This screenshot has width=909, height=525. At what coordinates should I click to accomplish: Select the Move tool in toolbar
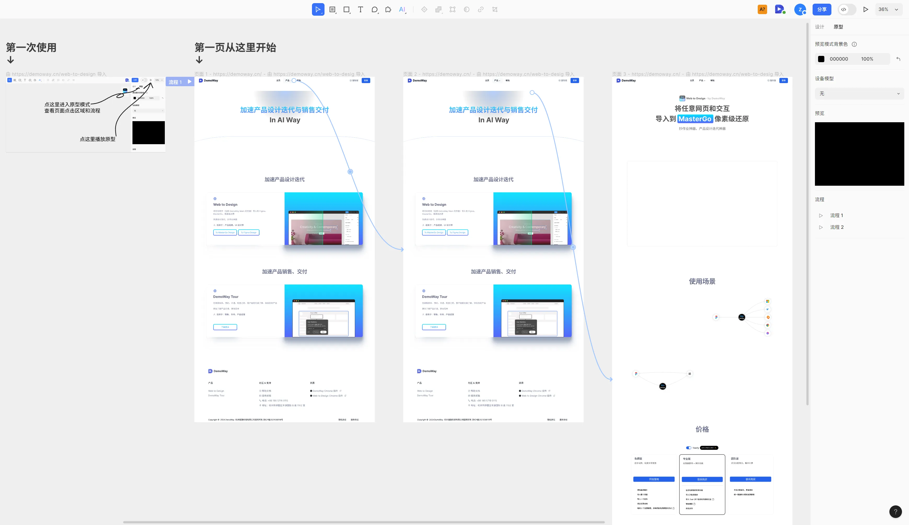318,9
